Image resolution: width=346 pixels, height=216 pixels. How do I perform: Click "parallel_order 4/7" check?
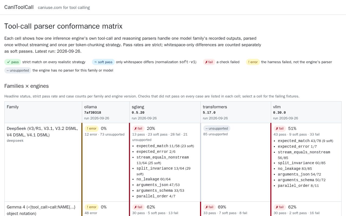[156, 196]
